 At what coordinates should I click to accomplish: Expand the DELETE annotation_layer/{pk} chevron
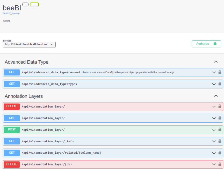(x=214, y=165)
